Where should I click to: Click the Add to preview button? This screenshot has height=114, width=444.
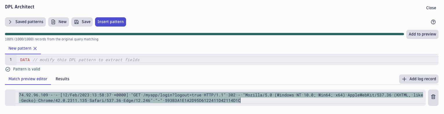(x=422, y=34)
